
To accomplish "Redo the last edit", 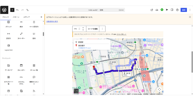I will pos(22,10).
